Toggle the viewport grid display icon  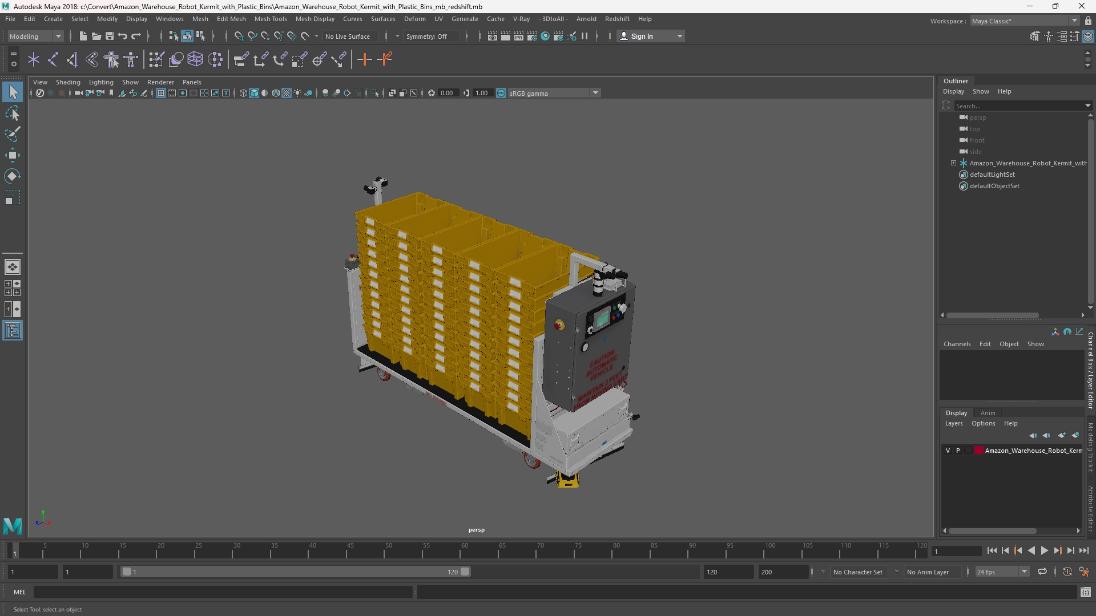[161, 93]
